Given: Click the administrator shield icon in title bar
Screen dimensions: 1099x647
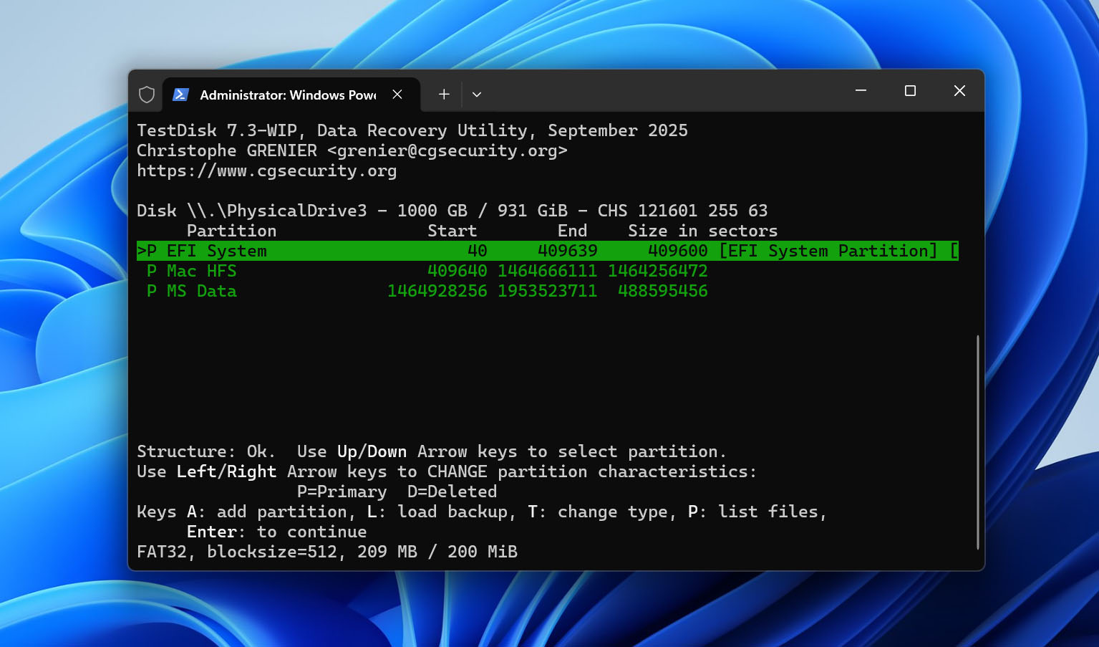Looking at the screenshot, I should coord(147,95).
